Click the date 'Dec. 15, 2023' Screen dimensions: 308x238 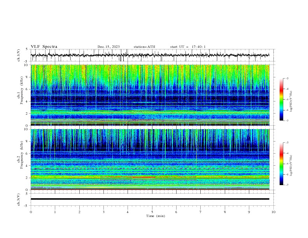(108, 47)
